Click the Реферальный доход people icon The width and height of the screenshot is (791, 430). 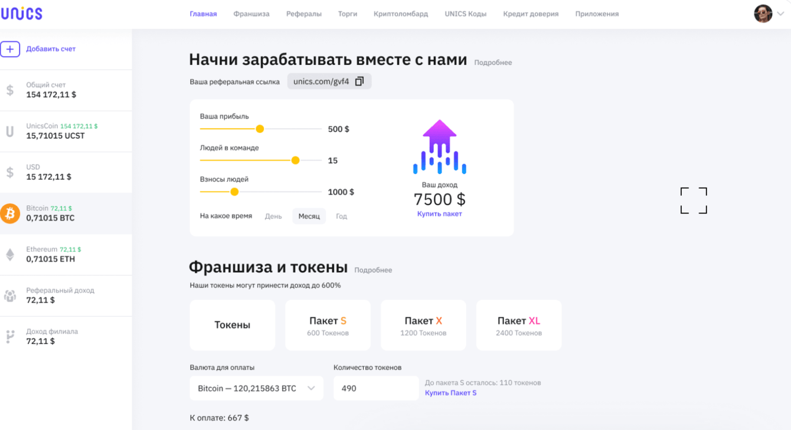click(10, 296)
